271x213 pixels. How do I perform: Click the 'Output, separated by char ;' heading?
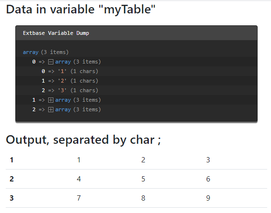[x=83, y=140]
